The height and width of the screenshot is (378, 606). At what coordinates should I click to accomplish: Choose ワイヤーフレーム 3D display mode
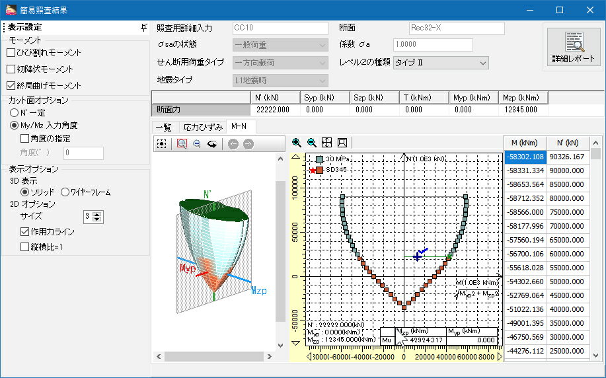point(65,192)
